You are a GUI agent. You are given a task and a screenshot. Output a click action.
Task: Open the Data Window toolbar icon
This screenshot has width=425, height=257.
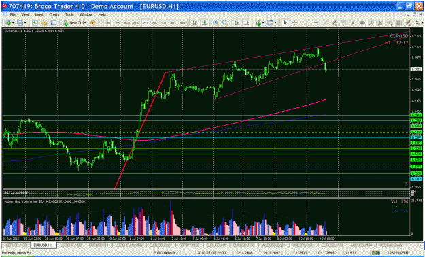tap(44, 23)
